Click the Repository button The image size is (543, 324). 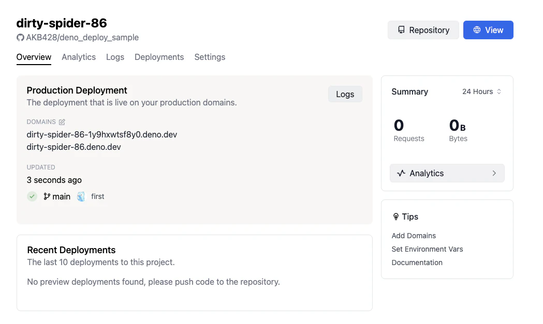coord(423,30)
